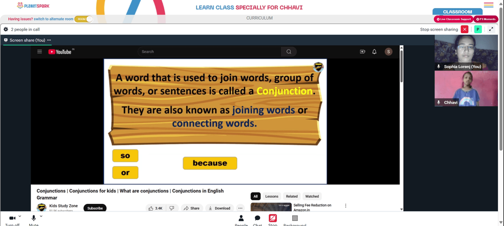Image resolution: width=504 pixels, height=226 pixels.
Task: Open Chhavi's video tile
Action: [466, 88]
